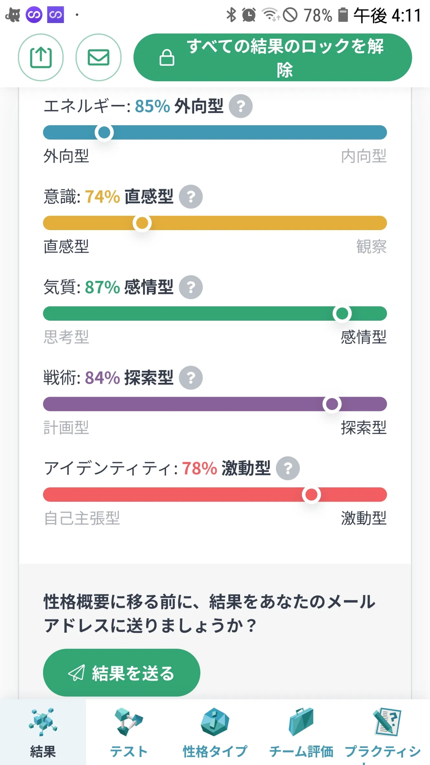Viewport: 430px width, 765px height.
Task: Tap the share results icon
Action: (41, 58)
